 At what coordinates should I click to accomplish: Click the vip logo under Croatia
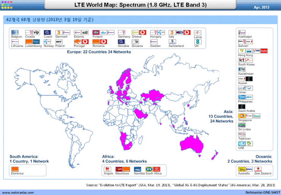point(36,32)
